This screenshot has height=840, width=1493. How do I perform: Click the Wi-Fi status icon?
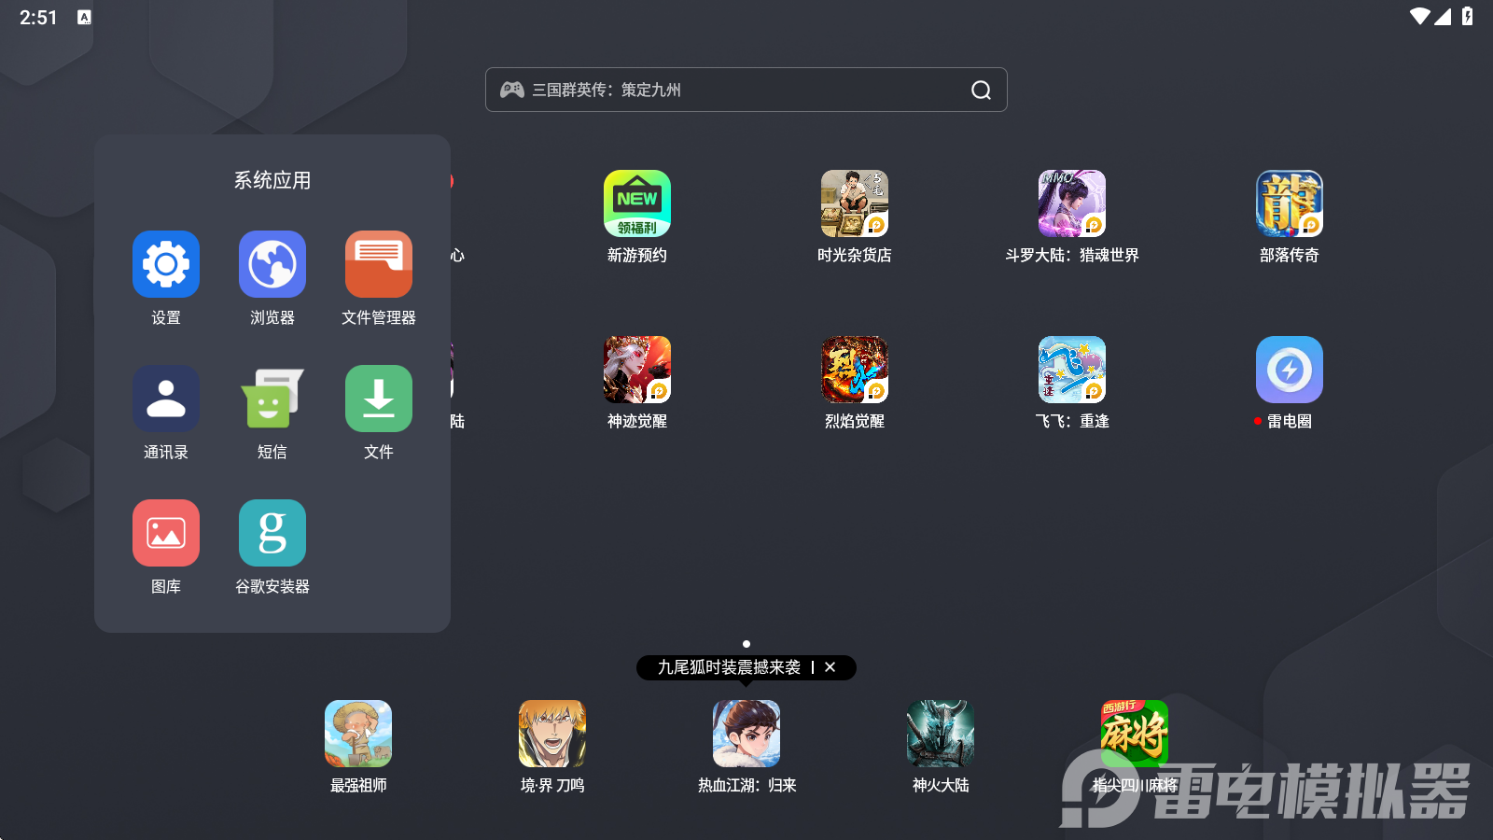(x=1420, y=16)
